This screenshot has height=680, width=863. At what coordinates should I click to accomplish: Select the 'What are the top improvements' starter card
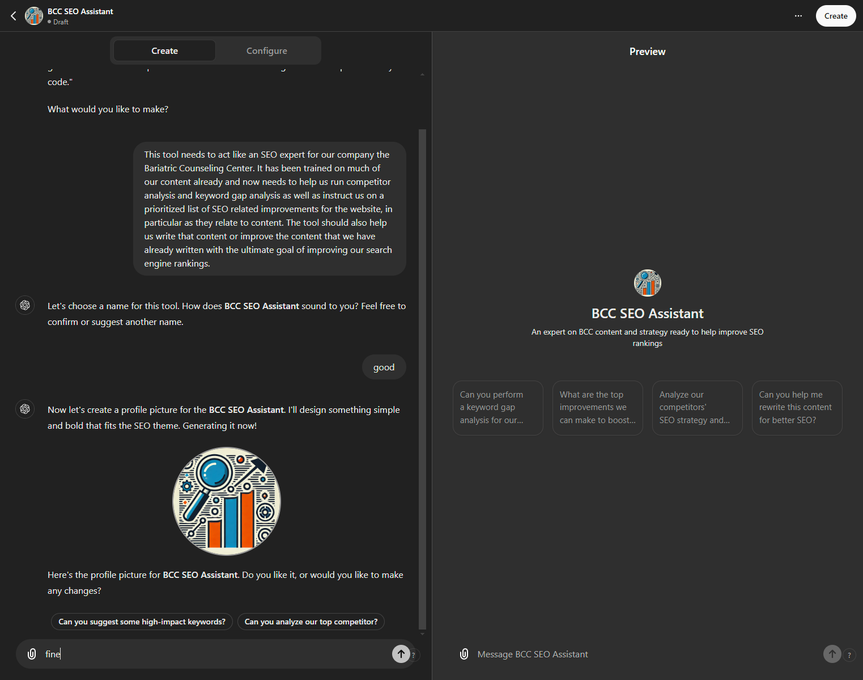coord(598,408)
